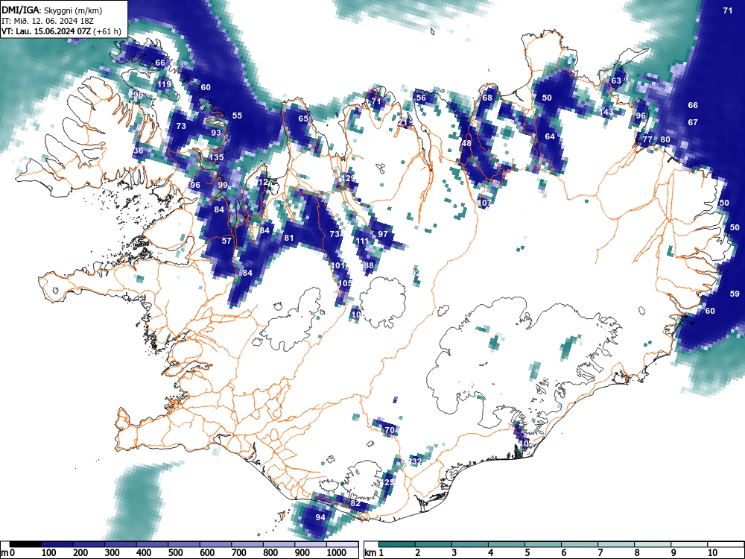745x559 pixels.
Task: Click the 'm 0' label on the metre legend
Action: click(8, 552)
